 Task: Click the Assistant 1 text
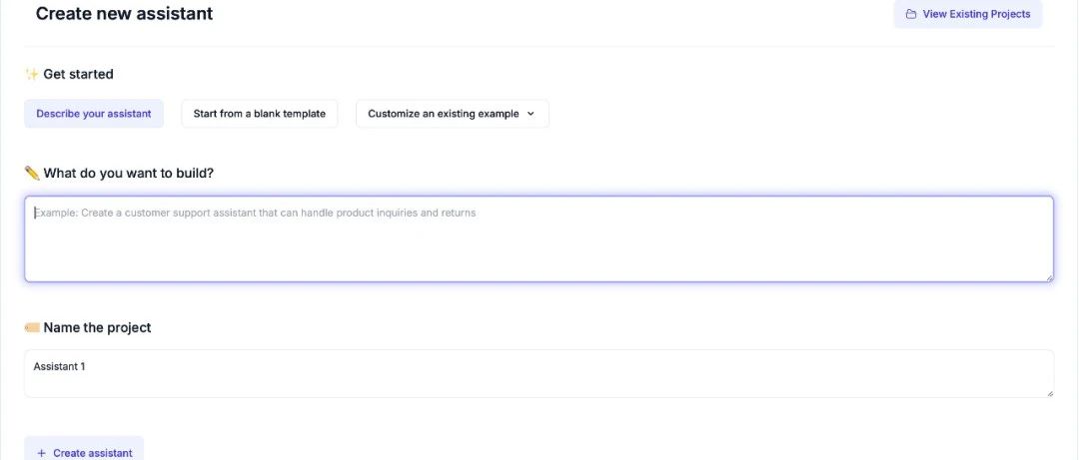tap(60, 366)
